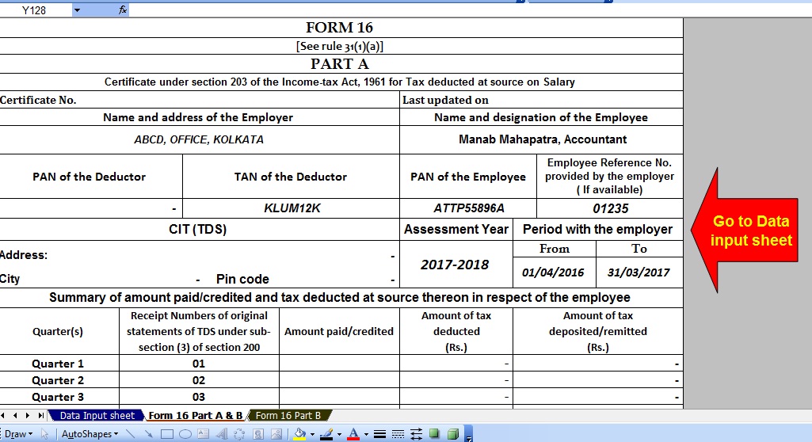Screen dimensions: 812x442
Task: Open the Dash Style options
Action: pyautogui.click(x=398, y=434)
